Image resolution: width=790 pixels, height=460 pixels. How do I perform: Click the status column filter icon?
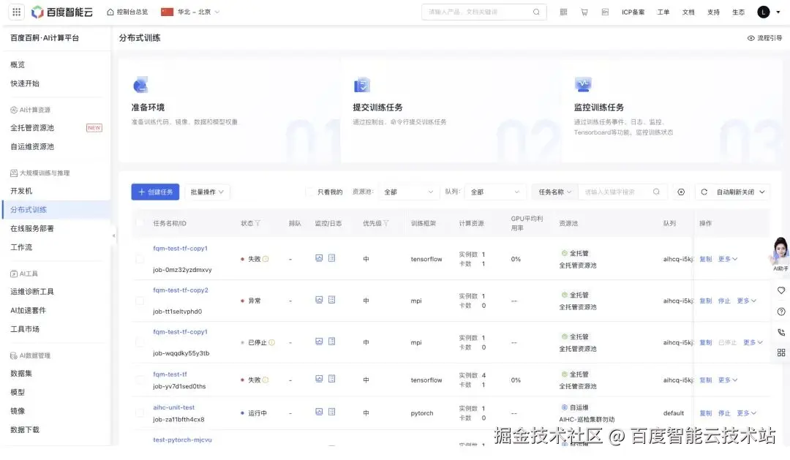pyautogui.click(x=257, y=223)
